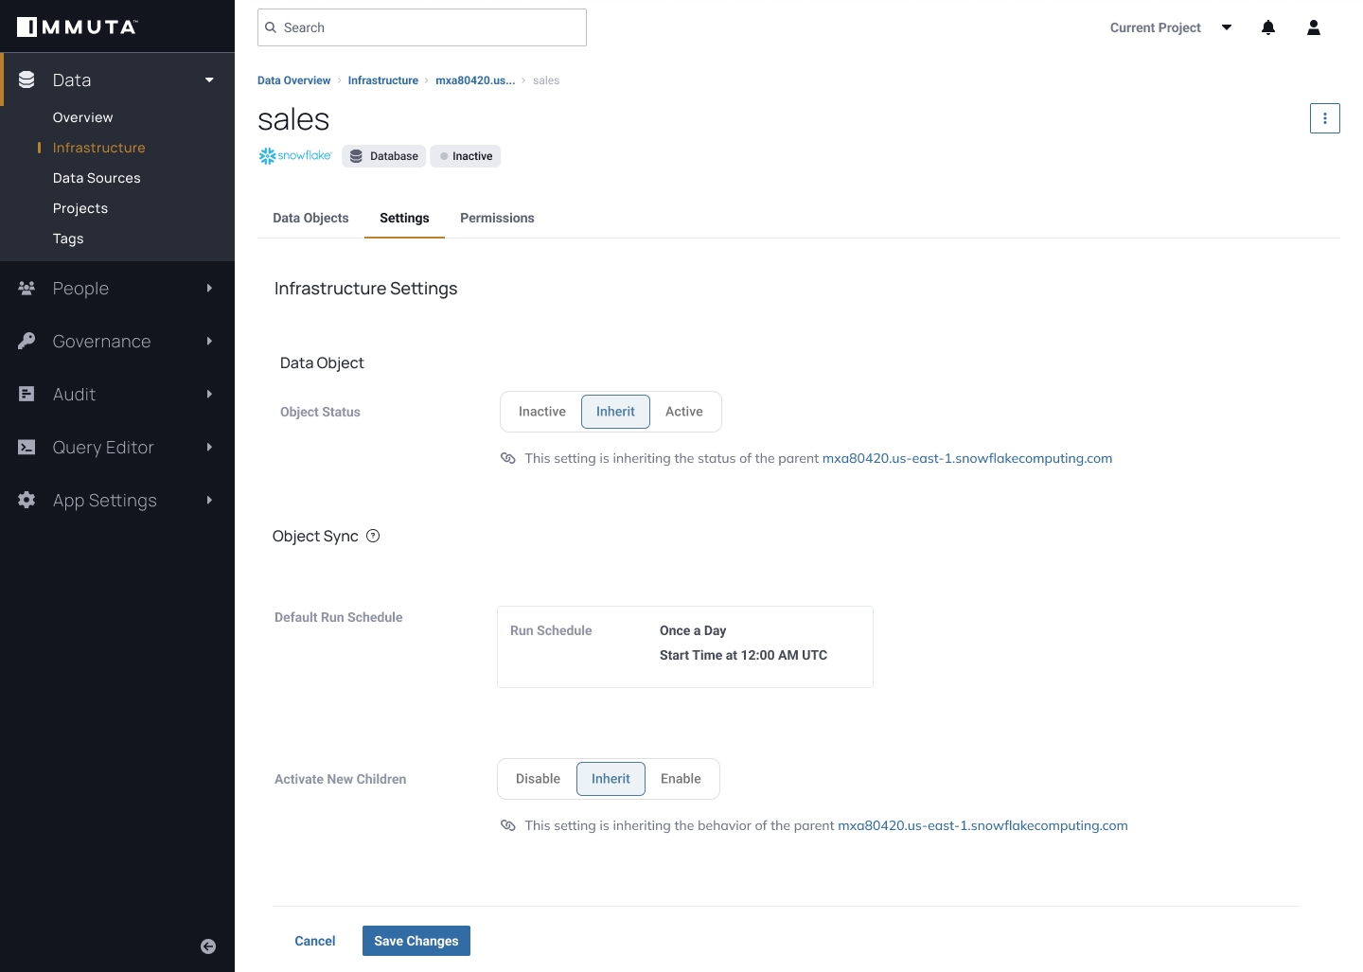Click the Snowflake logo badge

click(295, 156)
